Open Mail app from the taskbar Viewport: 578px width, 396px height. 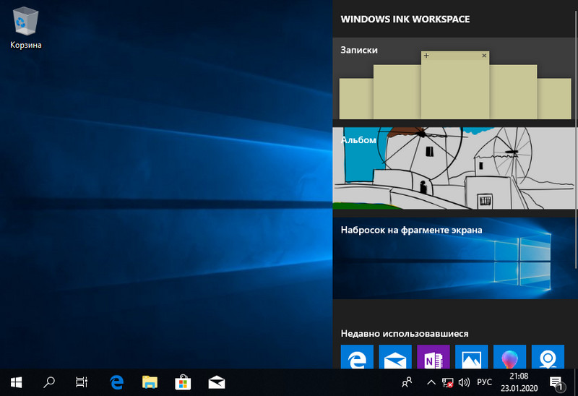point(216,382)
